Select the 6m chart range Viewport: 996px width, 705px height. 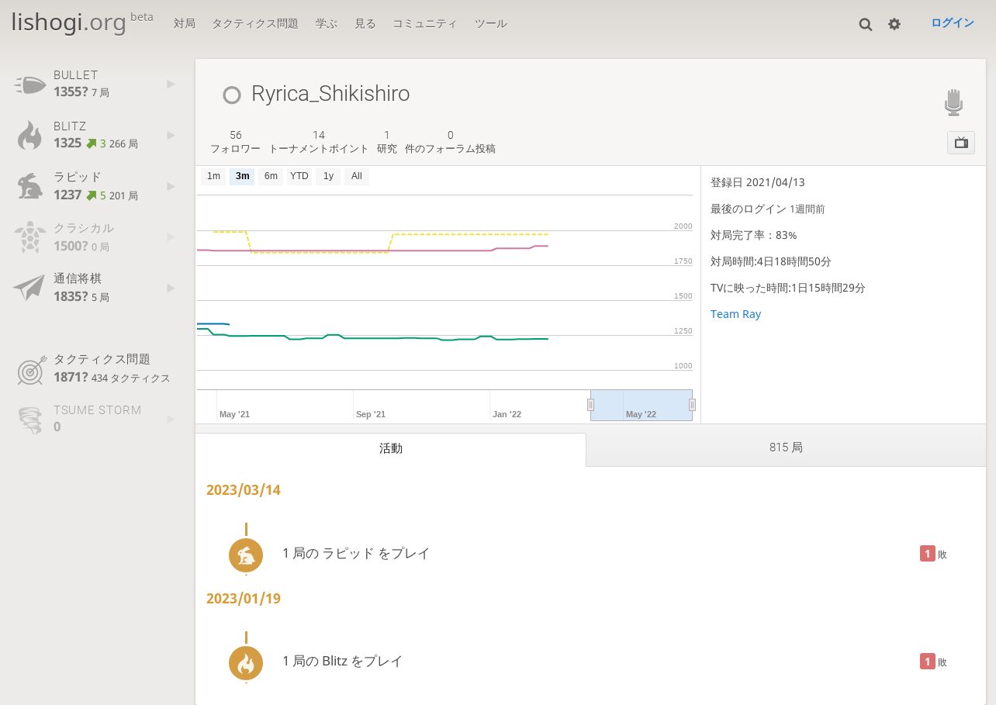click(271, 177)
